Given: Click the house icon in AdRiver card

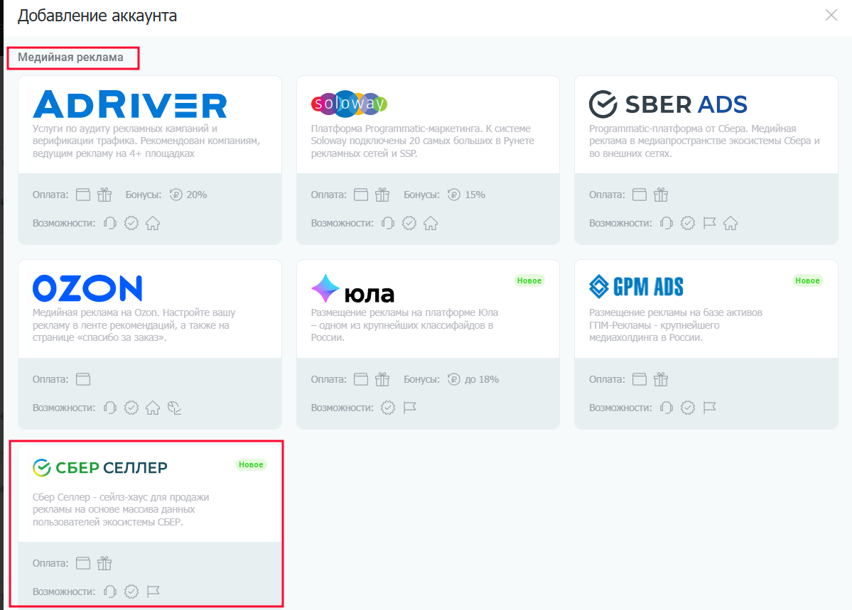Looking at the screenshot, I should (x=153, y=223).
